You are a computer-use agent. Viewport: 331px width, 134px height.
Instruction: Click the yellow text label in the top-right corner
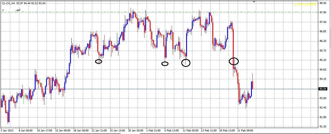pyautogui.click(x=305, y=5)
